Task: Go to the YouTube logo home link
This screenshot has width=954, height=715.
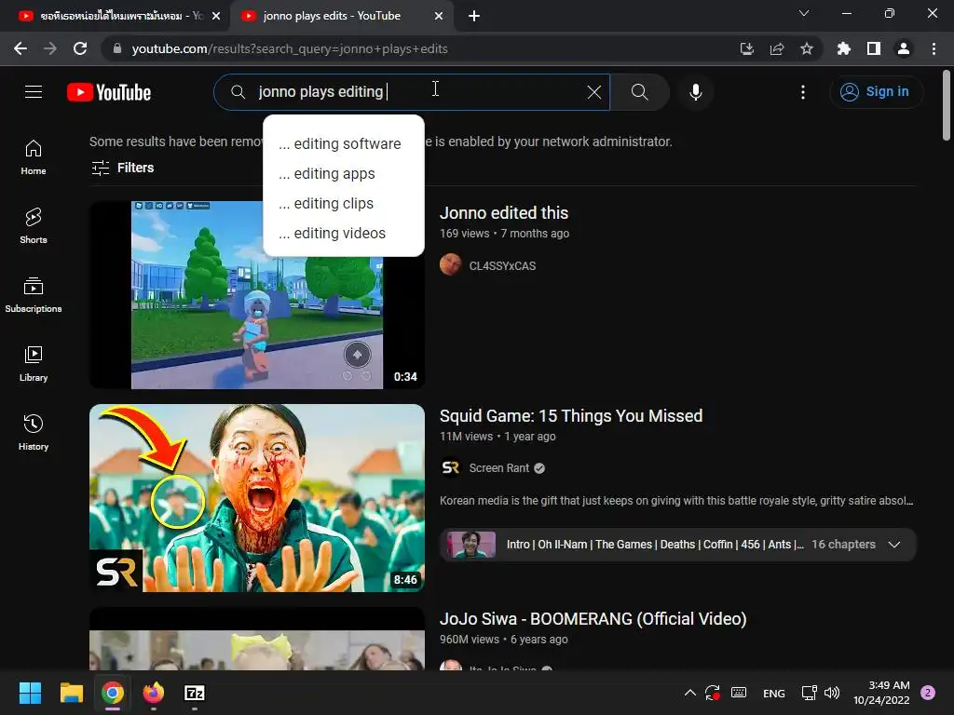Action: click(109, 92)
